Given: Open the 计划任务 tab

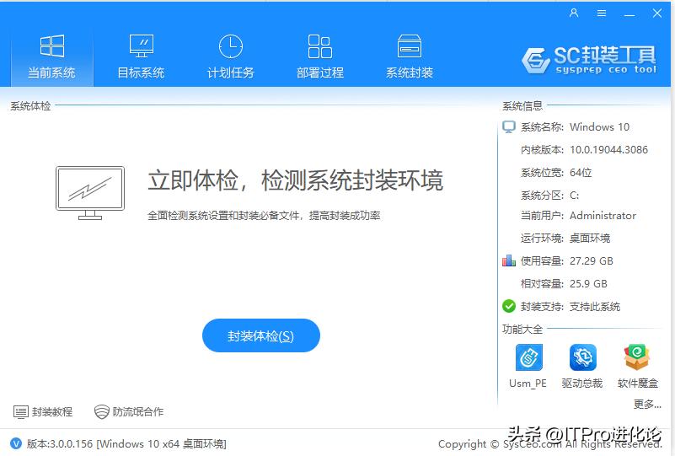Looking at the screenshot, I should tap(231, 56).
